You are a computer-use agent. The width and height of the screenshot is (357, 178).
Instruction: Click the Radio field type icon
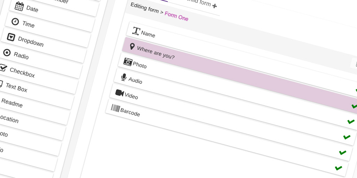7,52
